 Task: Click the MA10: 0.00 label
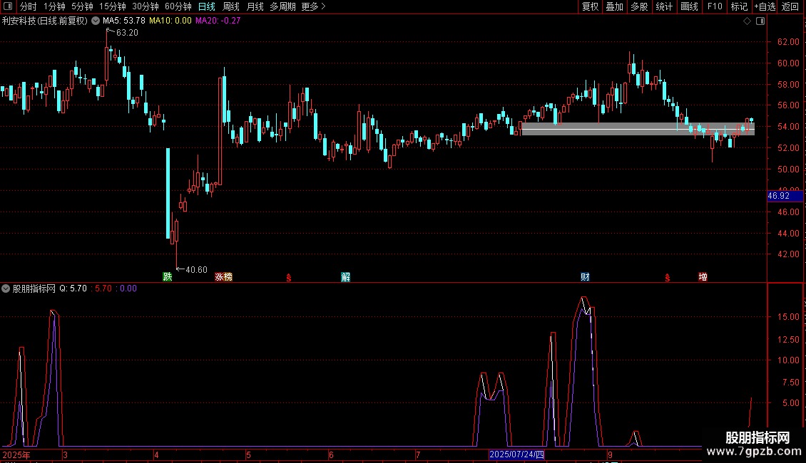pos(170,21)
